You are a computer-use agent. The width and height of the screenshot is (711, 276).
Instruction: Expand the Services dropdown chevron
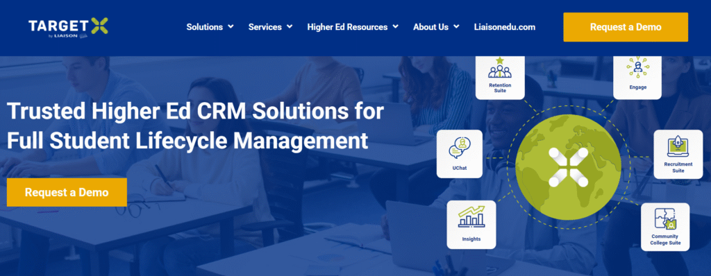tap(290, 27)
